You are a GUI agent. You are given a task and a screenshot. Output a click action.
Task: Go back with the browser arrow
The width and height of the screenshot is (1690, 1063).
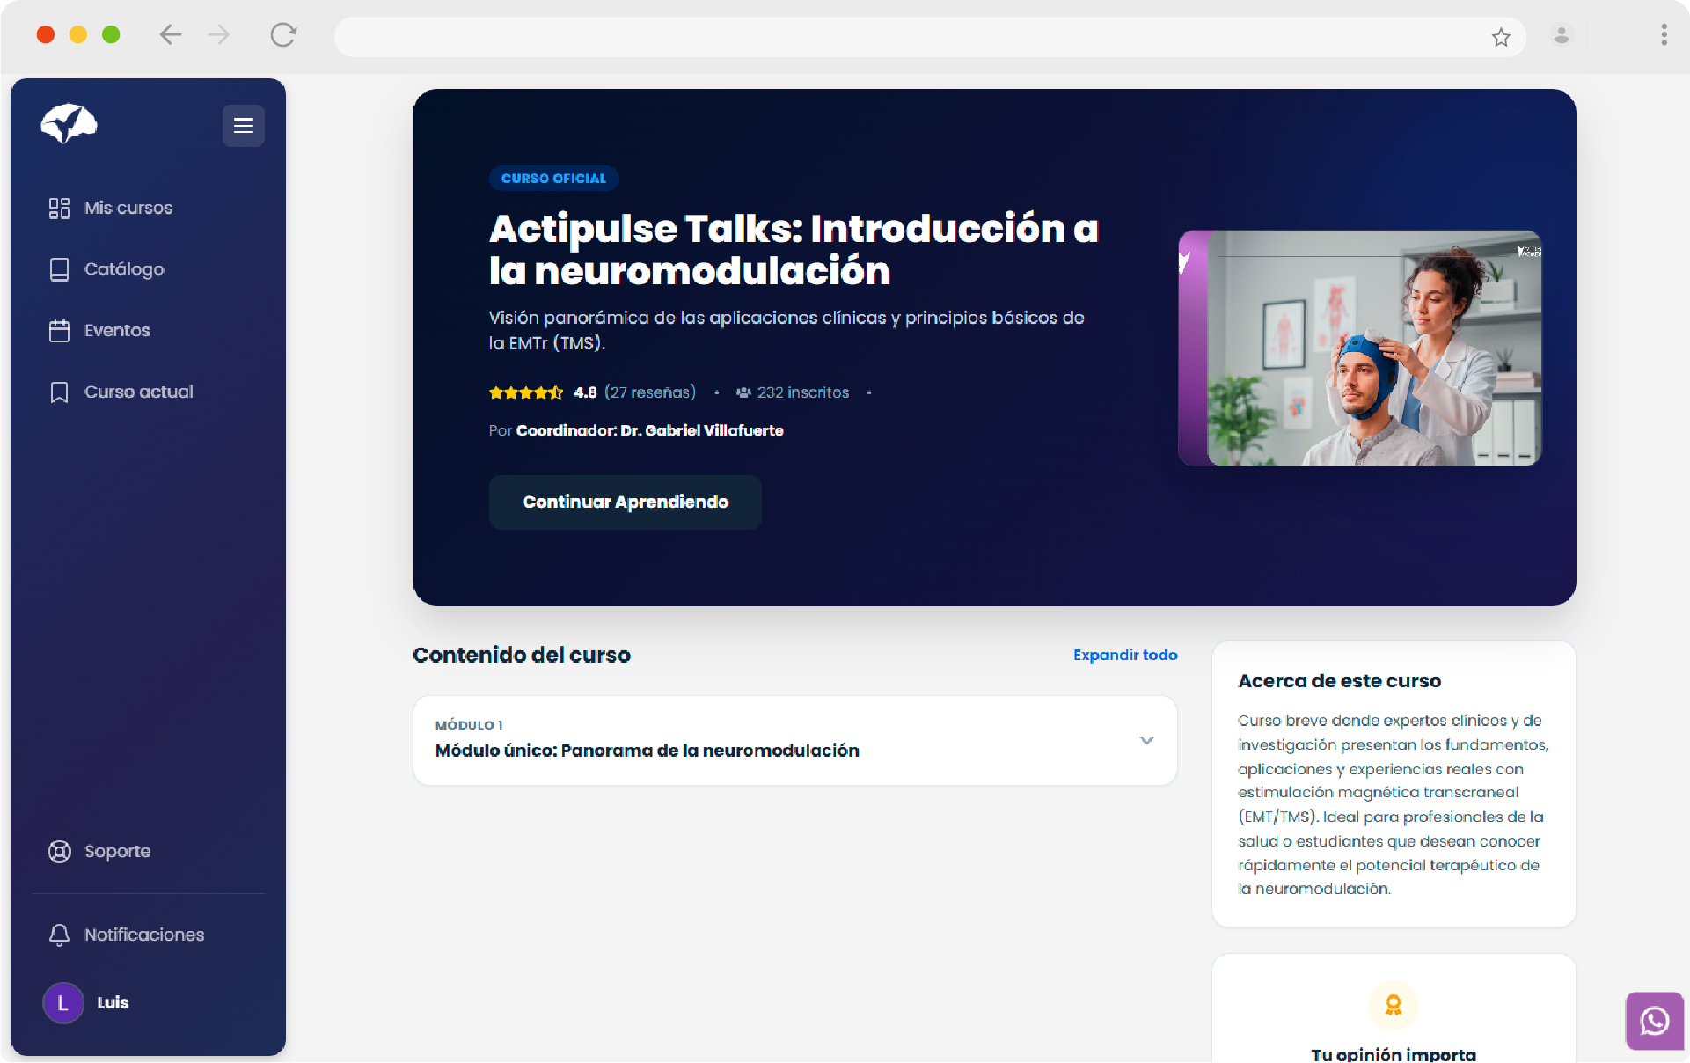[171, 35]
